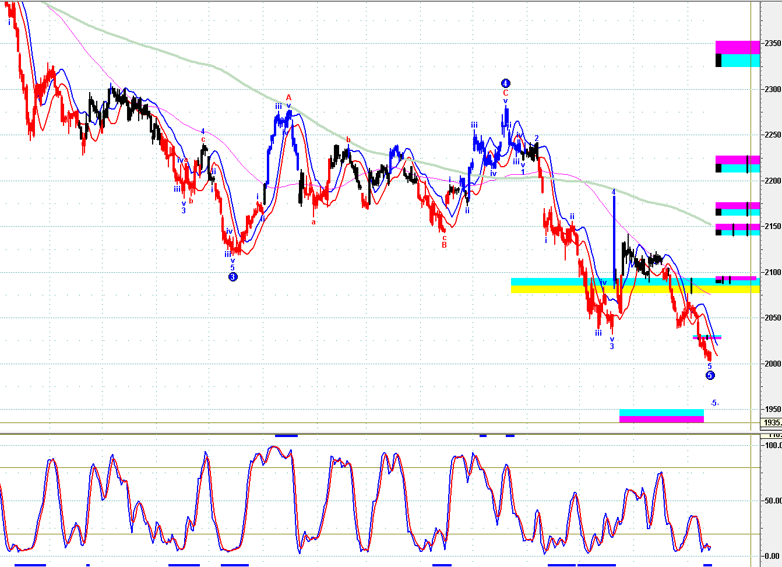
Task: Click the circled 3 wave marker
Action: pyautogui.click(x=233, y=277)
